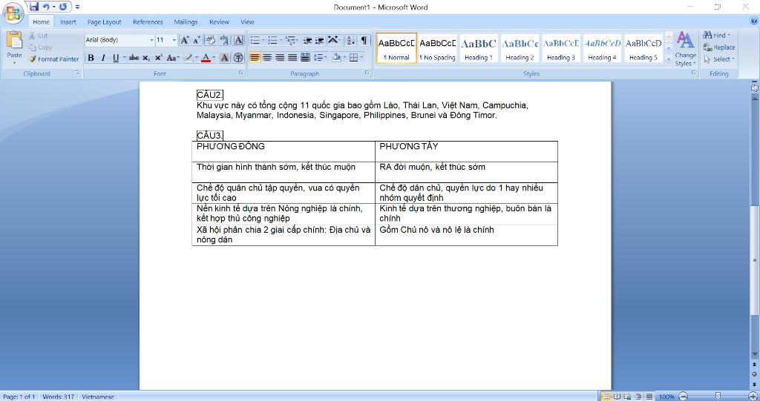Open the Arial (Body) font name dropdown

coord(151,40)
